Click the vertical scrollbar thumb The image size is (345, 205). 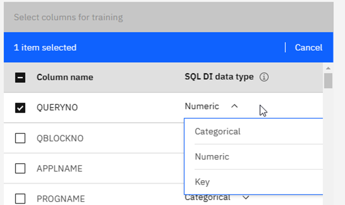[x=328, y=81]
